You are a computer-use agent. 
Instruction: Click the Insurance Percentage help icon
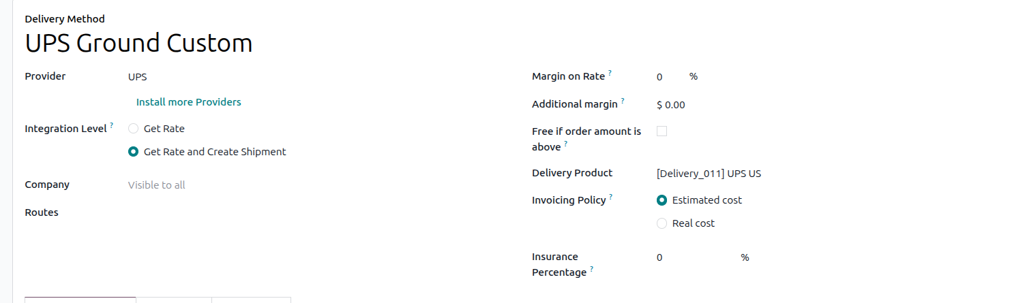[591, 269]
